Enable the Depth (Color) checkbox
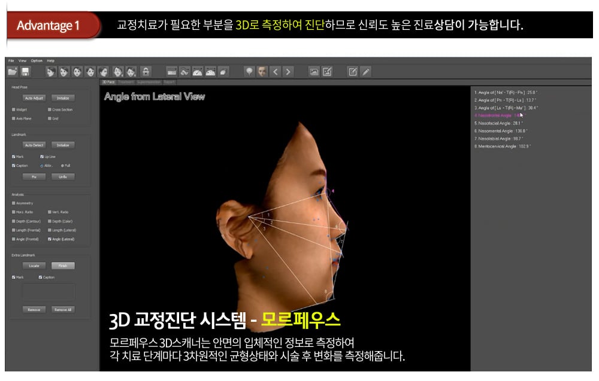599x381 pixels. coord(50,221)
